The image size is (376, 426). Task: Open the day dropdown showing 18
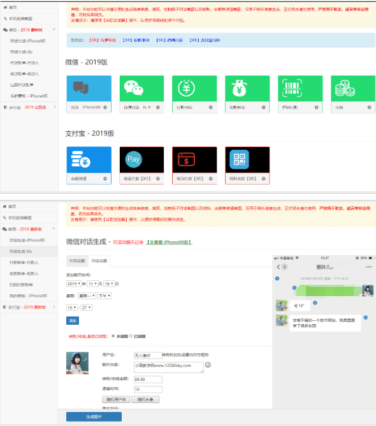point(109,283)
